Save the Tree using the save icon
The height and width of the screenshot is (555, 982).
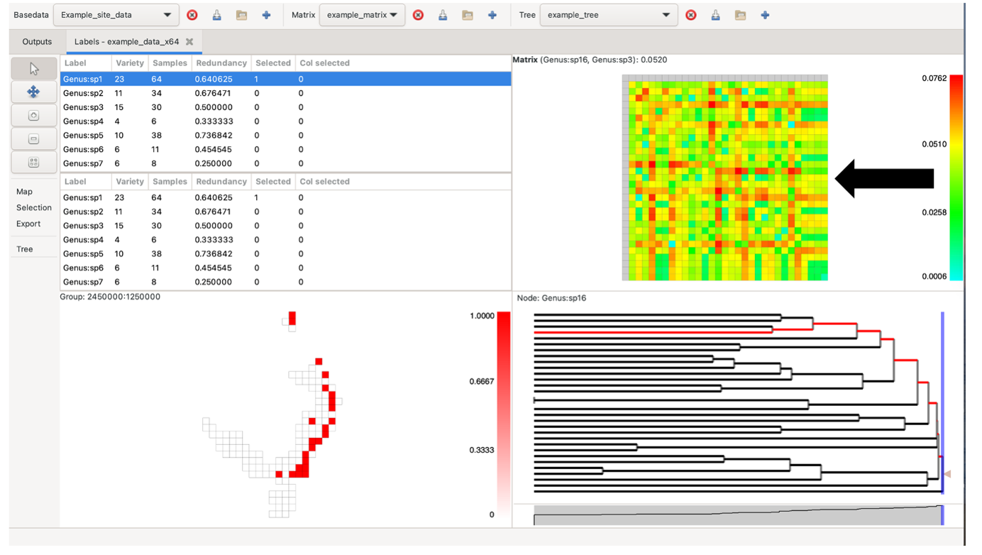[x=716, y=15]
